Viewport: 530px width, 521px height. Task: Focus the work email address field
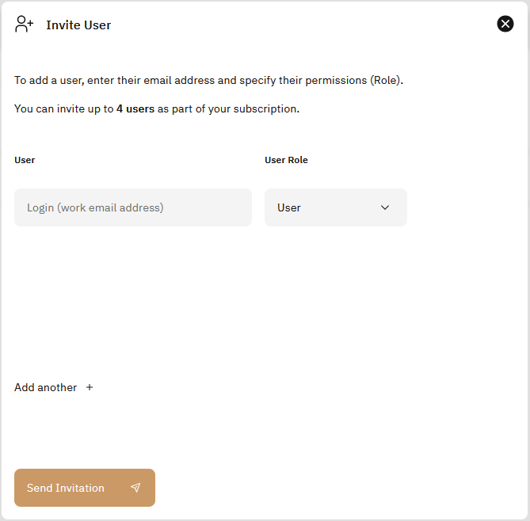coord(133,207)
